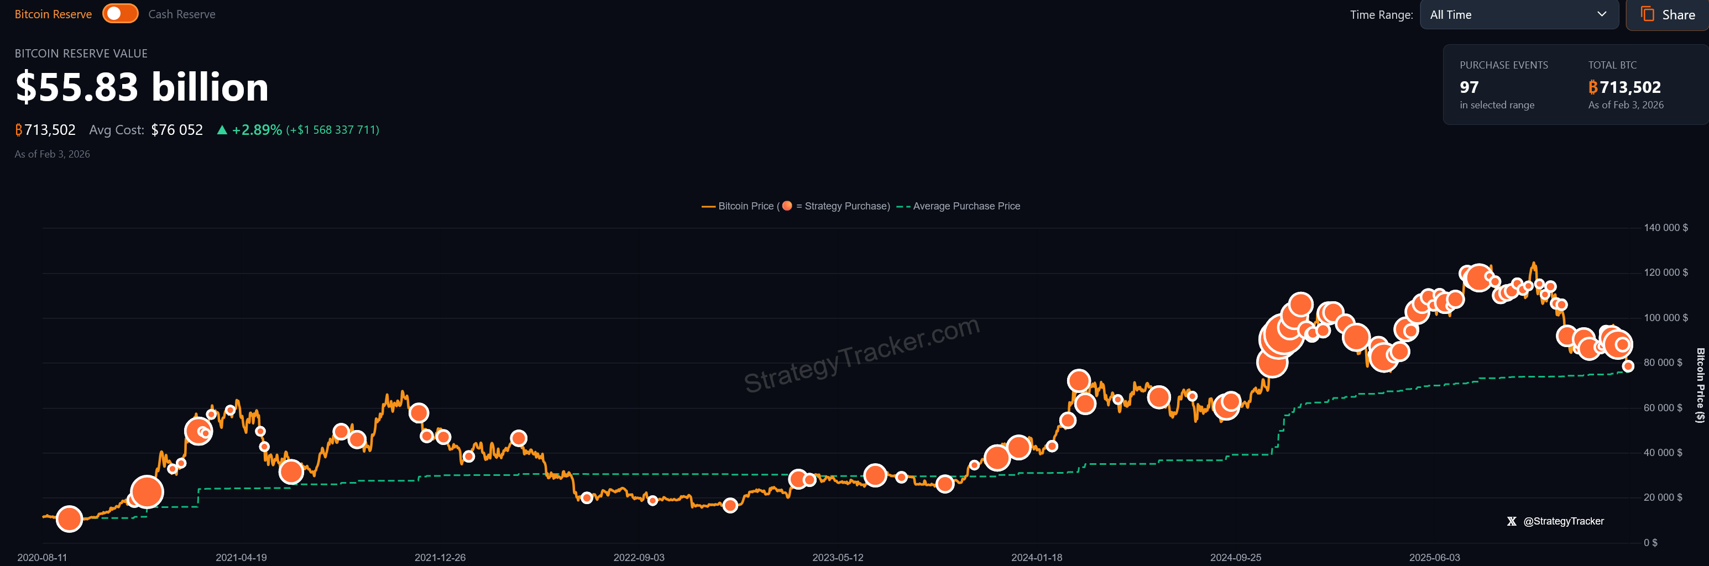The height and width of the screenshot is (566, 1709).
Task: Select the latest purchase marker near 80 000 $
Action: 1627,366
